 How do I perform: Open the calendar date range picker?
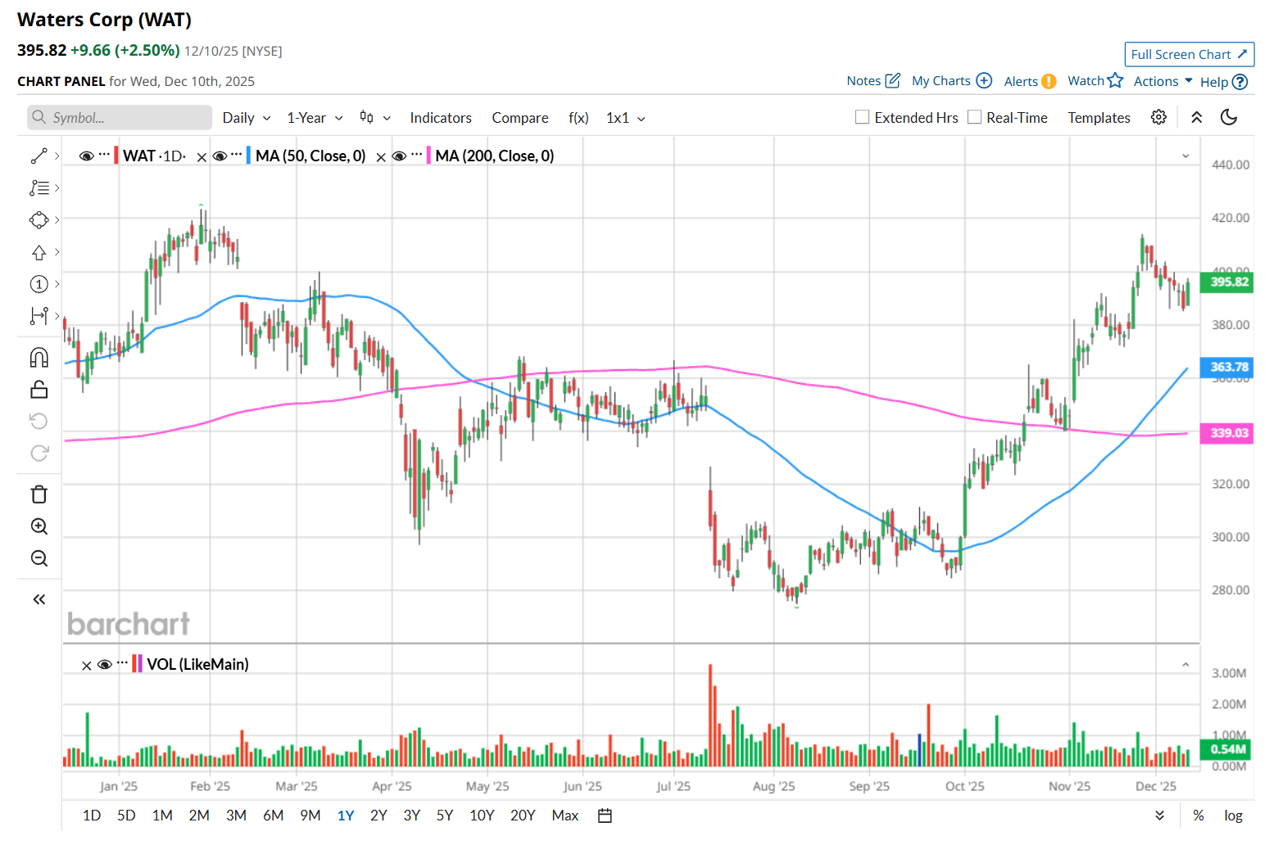tap(605, 816)
